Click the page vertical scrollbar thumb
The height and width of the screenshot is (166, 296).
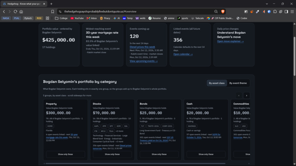pyautogui.click(x=294, y=56)
